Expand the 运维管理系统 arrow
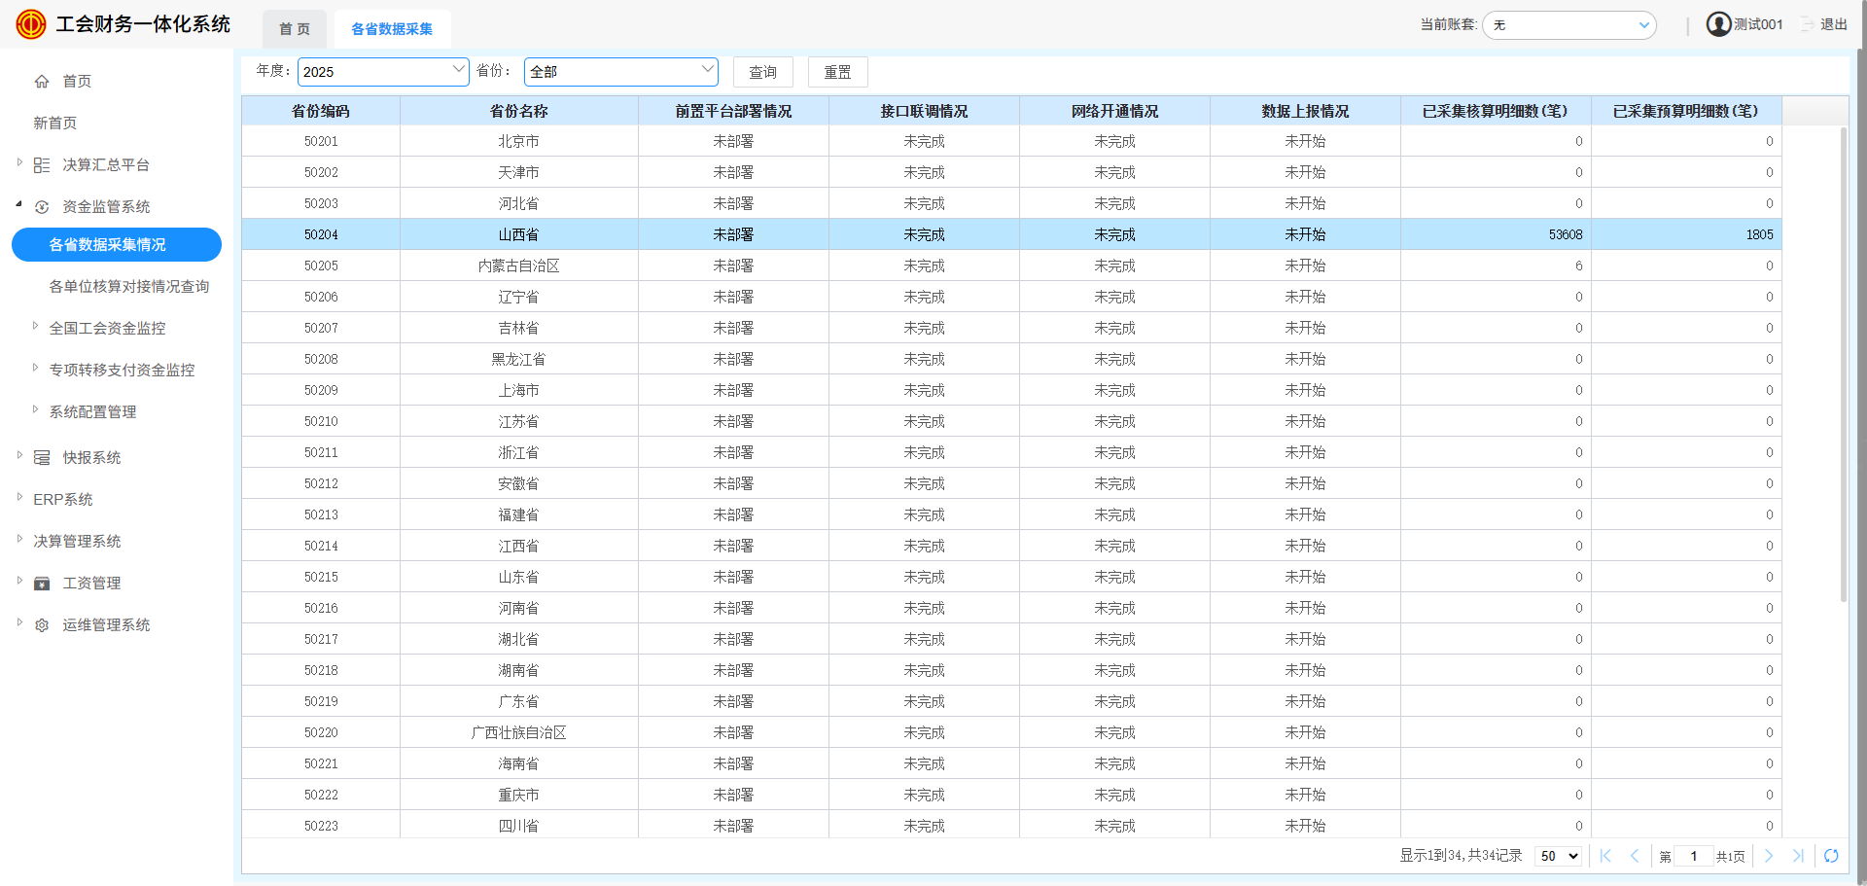This screenshot has height=886, width=1867. click(x=19, y=622)
